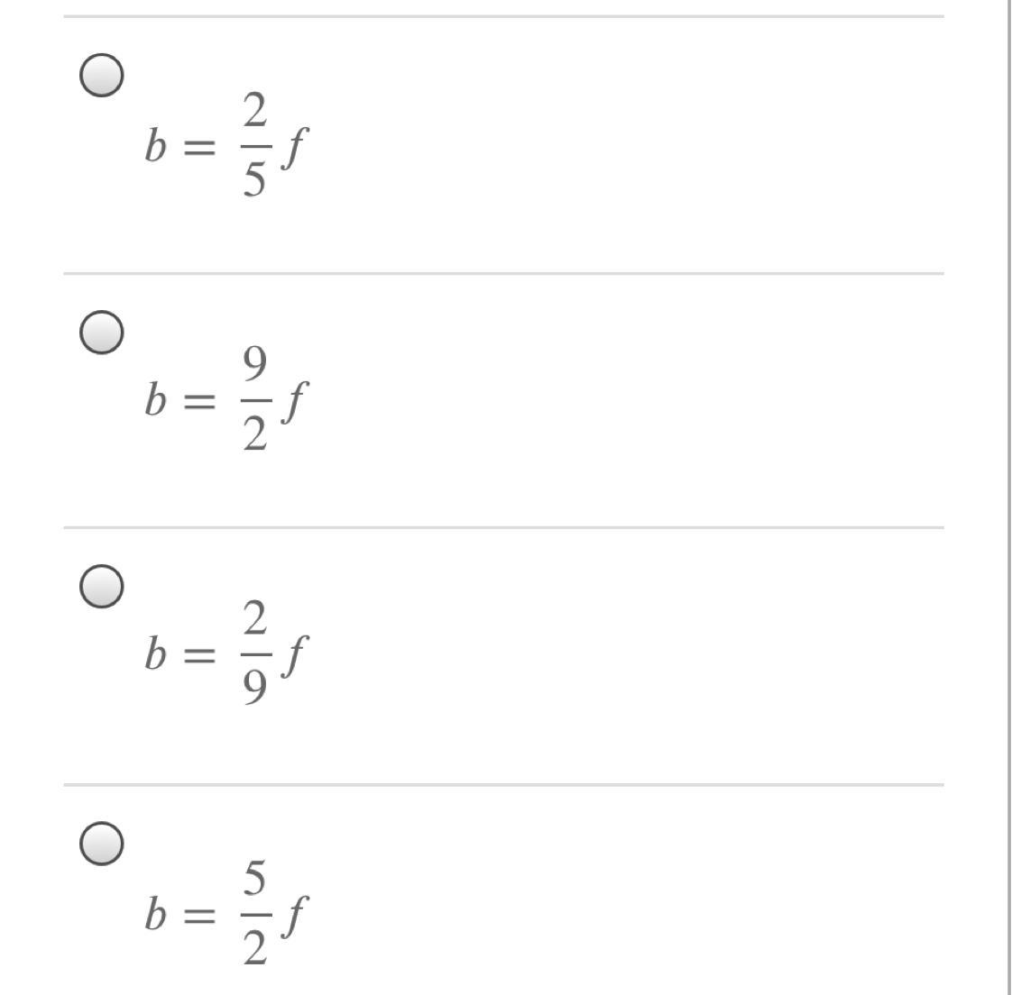Click the fraction 9/2 in the second answer
This screenshot has width=1012, height=995.
point(255,401)
